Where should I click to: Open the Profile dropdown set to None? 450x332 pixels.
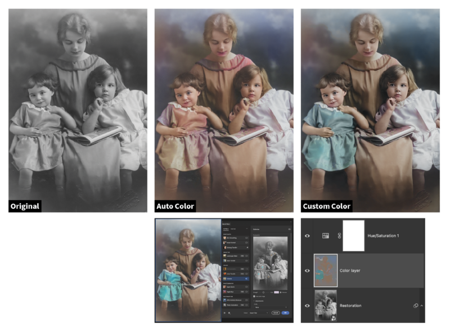click(271, 307)
